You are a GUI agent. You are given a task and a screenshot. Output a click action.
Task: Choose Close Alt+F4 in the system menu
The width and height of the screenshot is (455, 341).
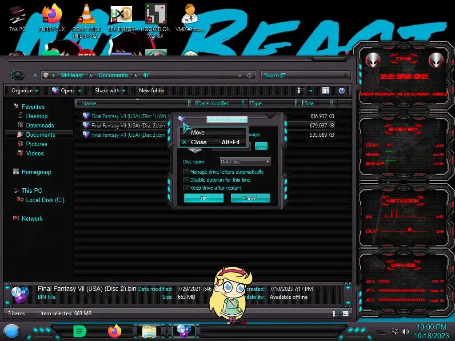pos(213,142)
